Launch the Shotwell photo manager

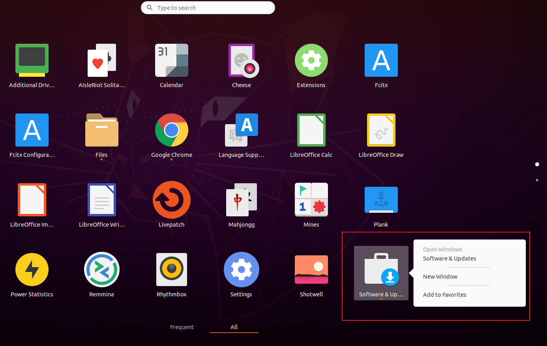(x=311, y=270)
